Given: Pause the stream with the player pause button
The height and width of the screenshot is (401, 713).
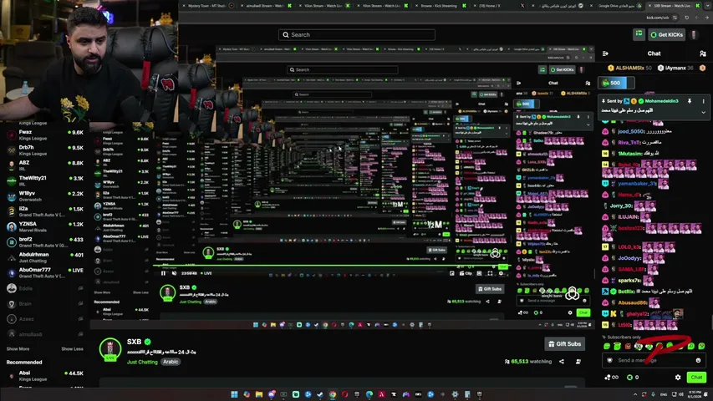Looking at the screenshot, I should tap(163, 273).
